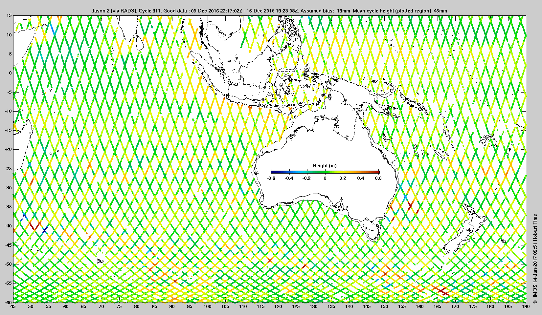Click the latitude axis label -45

(x=8, y=245)
